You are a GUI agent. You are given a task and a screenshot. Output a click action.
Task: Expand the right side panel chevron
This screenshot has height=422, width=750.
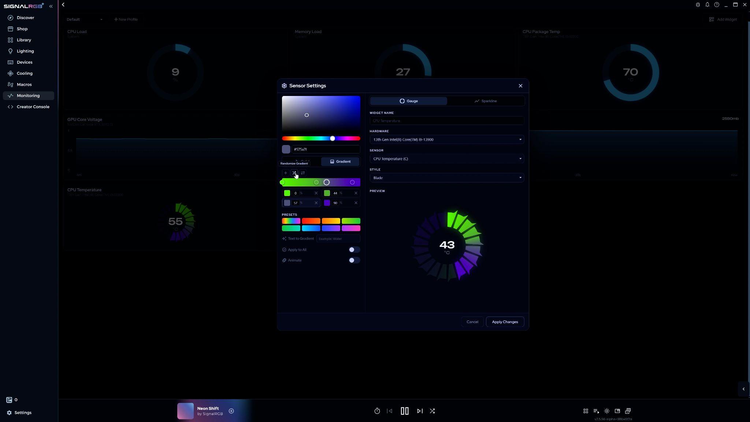click(x=743, y=389)
